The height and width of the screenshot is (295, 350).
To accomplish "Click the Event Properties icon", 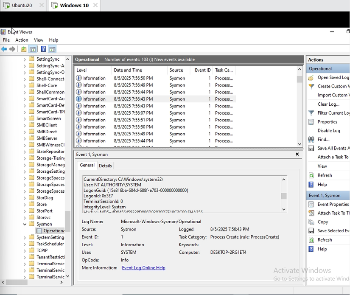I will [311, 204].
